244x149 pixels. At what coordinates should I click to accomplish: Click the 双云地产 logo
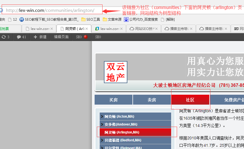(115, 72)
